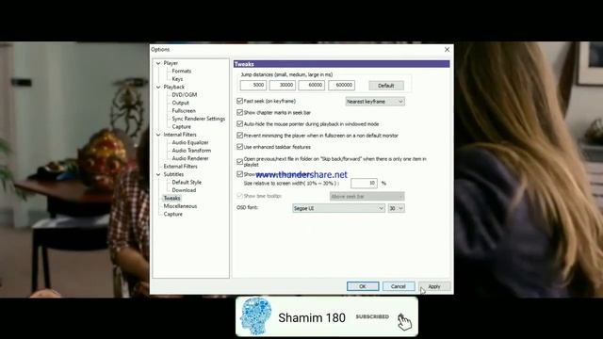
Task: Select Tweaks in the options tree
Action: point(171,199)
